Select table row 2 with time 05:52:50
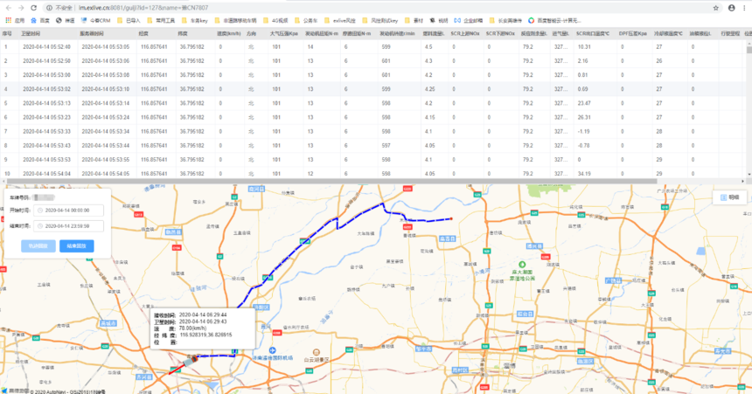The width and height of the screenshot is (752, 394). (373, 61)
